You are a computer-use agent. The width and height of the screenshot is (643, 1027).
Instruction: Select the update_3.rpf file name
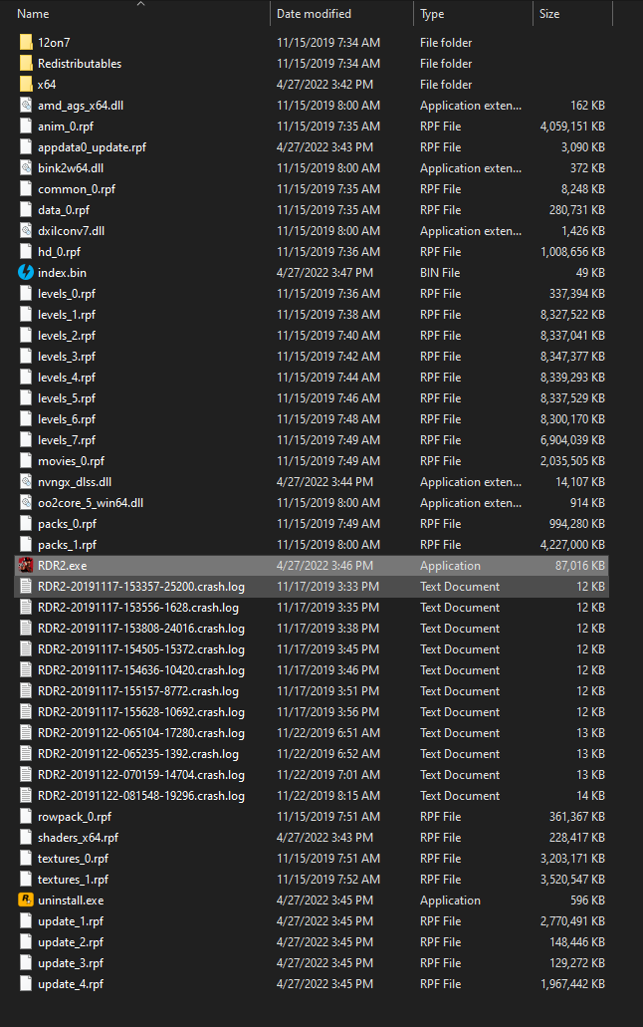point(71,963)
